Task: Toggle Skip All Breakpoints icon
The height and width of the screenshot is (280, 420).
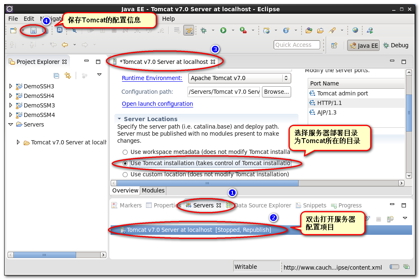Action: pos(74,30)
